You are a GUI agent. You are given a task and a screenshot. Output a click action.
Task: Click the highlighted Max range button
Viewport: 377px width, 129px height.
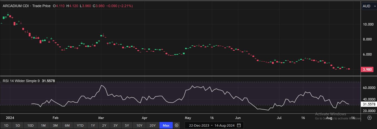(166, 125)
